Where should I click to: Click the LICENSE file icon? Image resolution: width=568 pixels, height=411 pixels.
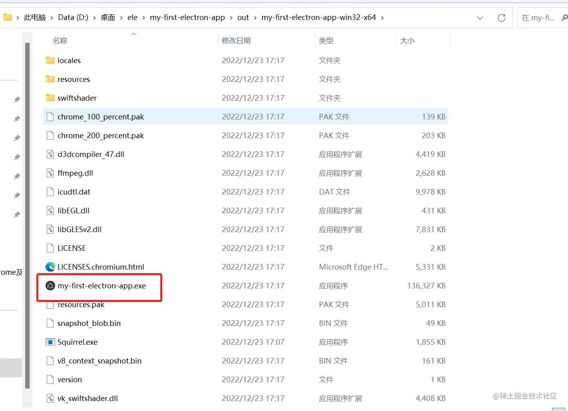[x=50, y=248]
